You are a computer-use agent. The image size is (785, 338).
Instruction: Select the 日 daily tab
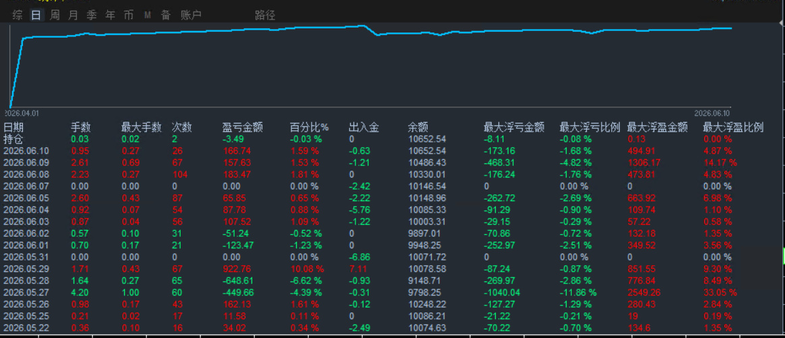click(36, 16)
